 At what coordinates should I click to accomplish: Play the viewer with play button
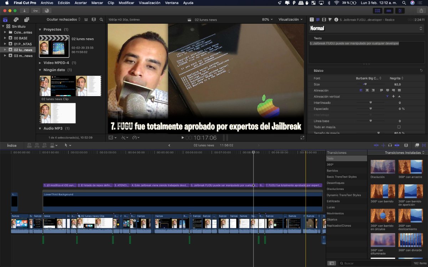point(183,138)
